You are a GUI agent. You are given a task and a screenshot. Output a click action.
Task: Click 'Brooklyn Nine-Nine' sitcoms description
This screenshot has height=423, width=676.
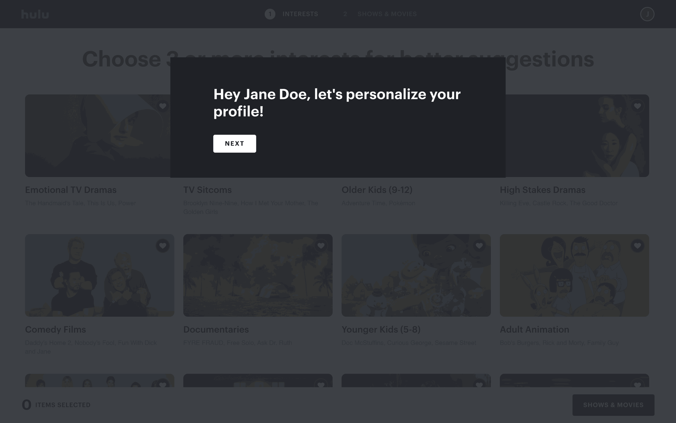click(251, 207)
